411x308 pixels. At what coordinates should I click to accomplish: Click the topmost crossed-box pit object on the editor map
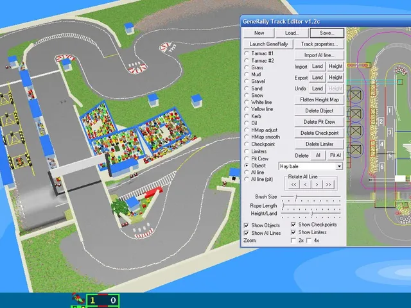pos(355,96)
